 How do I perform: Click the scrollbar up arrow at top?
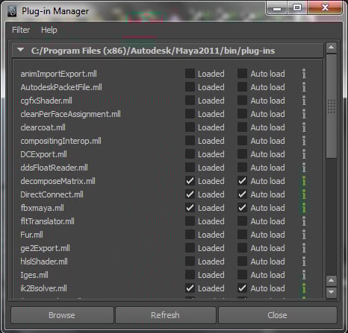pyautogui.click(x=331, y=48)
